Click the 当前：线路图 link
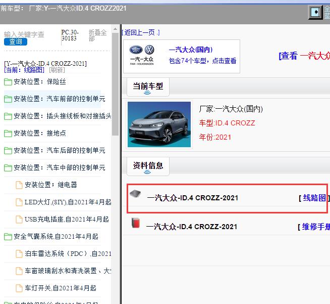Image resolution: width=330 pixels, height=304 pixels. tap(24, 70)
